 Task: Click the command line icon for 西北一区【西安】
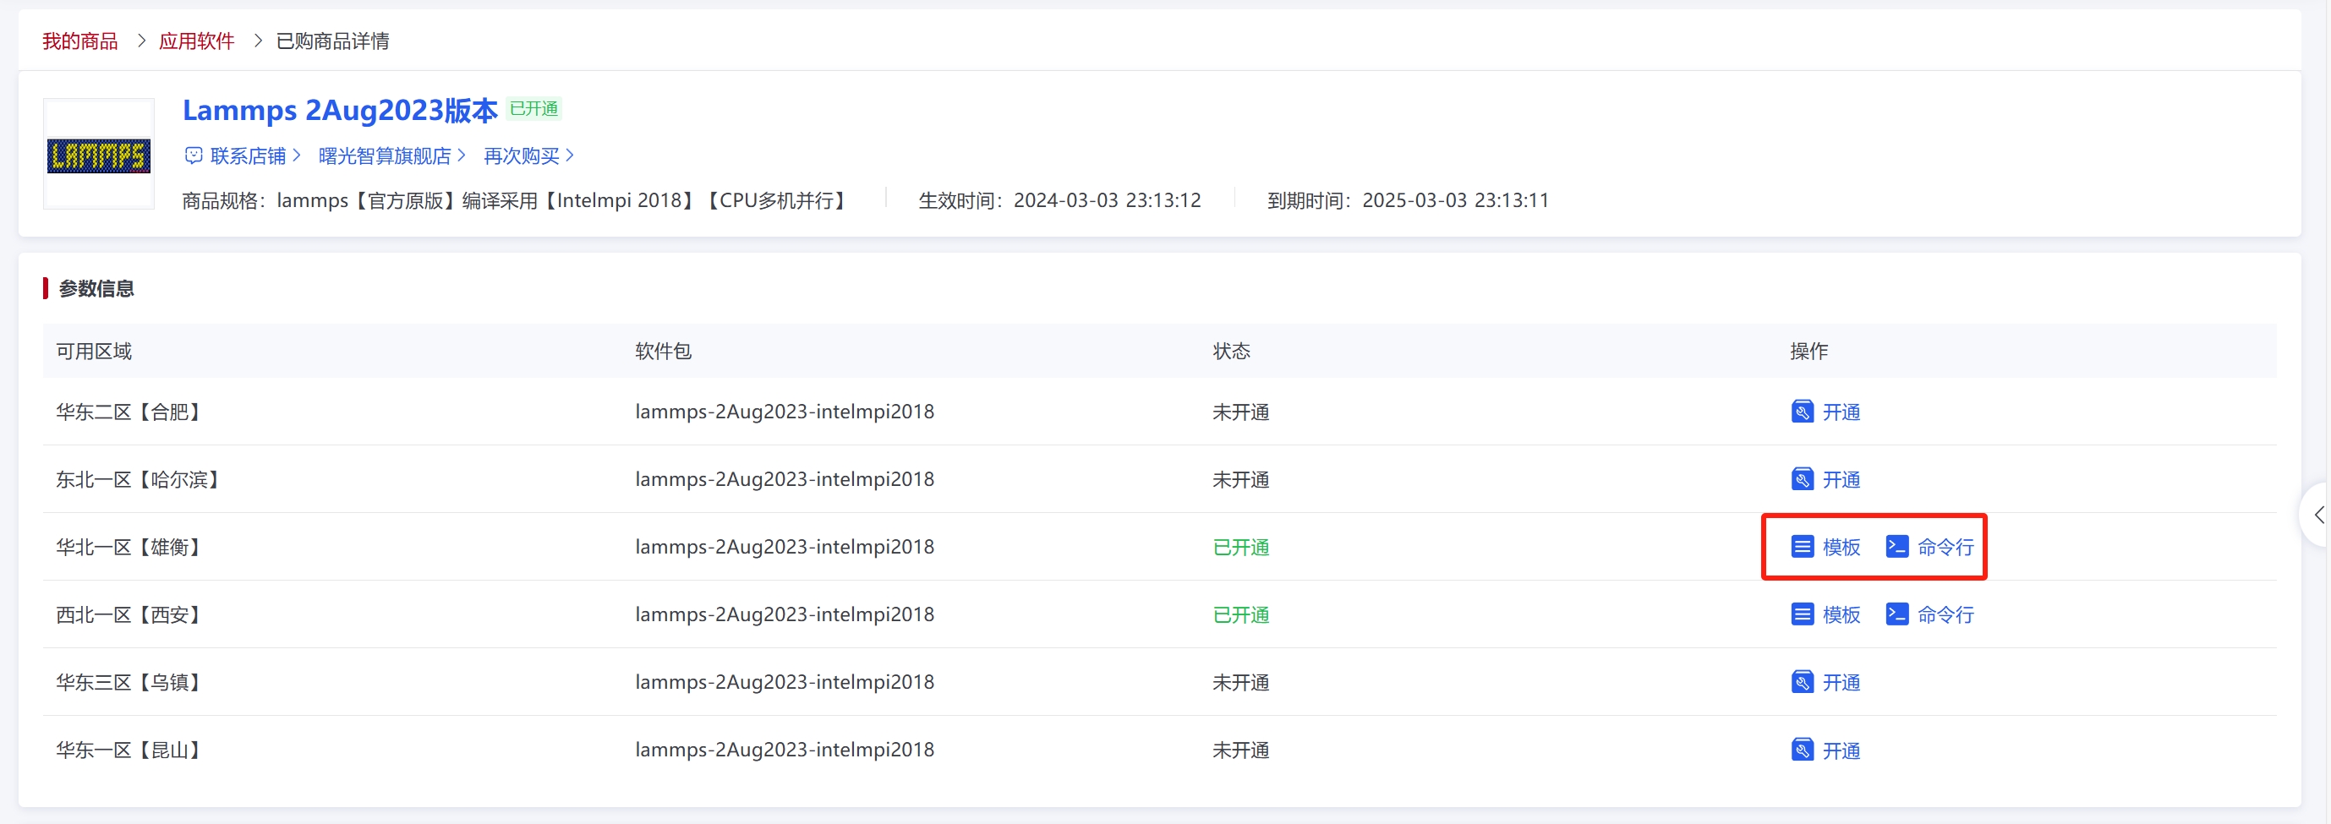click(1896, 615)
